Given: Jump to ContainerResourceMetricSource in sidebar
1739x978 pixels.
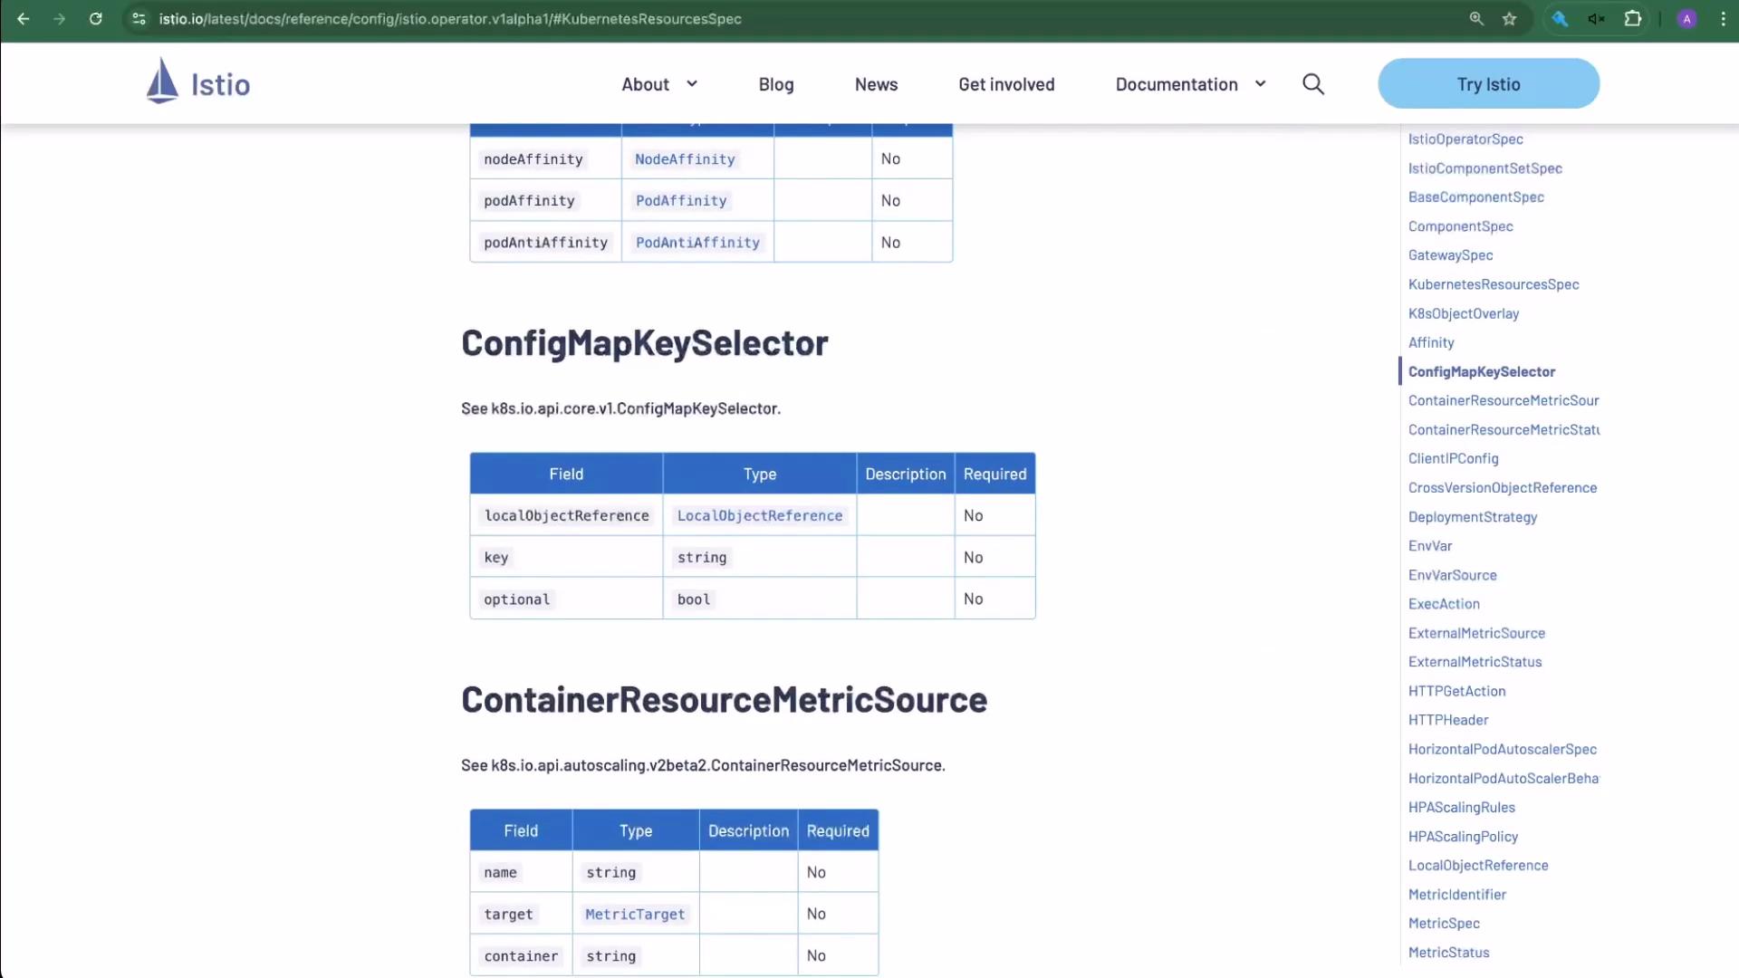Looking at the screenshot, I should click(1504, 400).
